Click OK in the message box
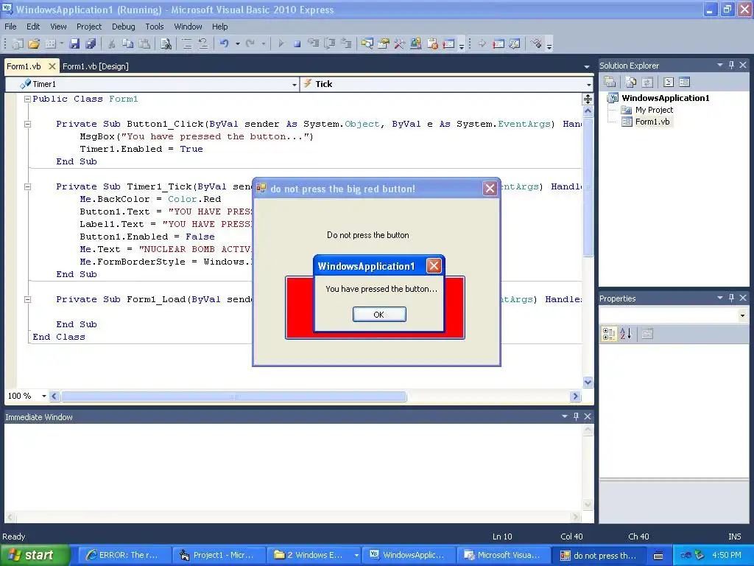 click(x=379, y=314)
